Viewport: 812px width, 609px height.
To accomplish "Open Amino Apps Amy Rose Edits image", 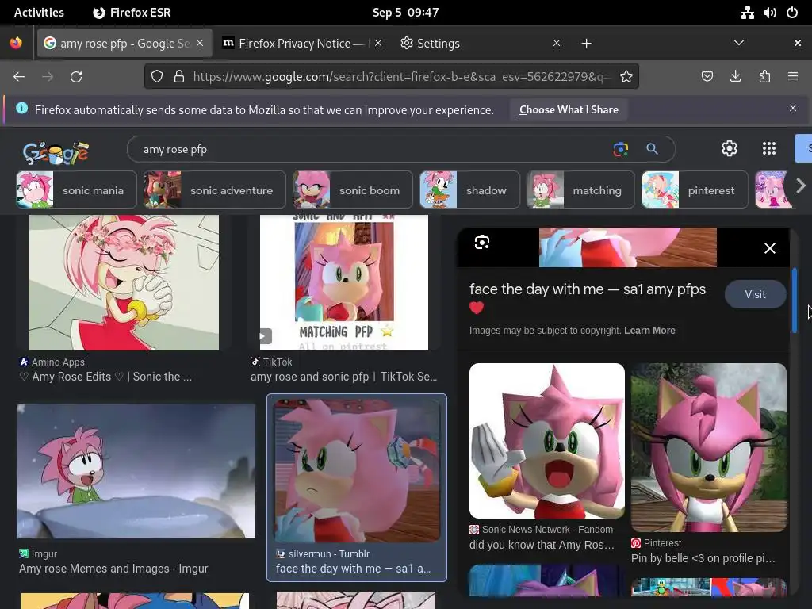I will pyautogui.click(x=123, y=282).
